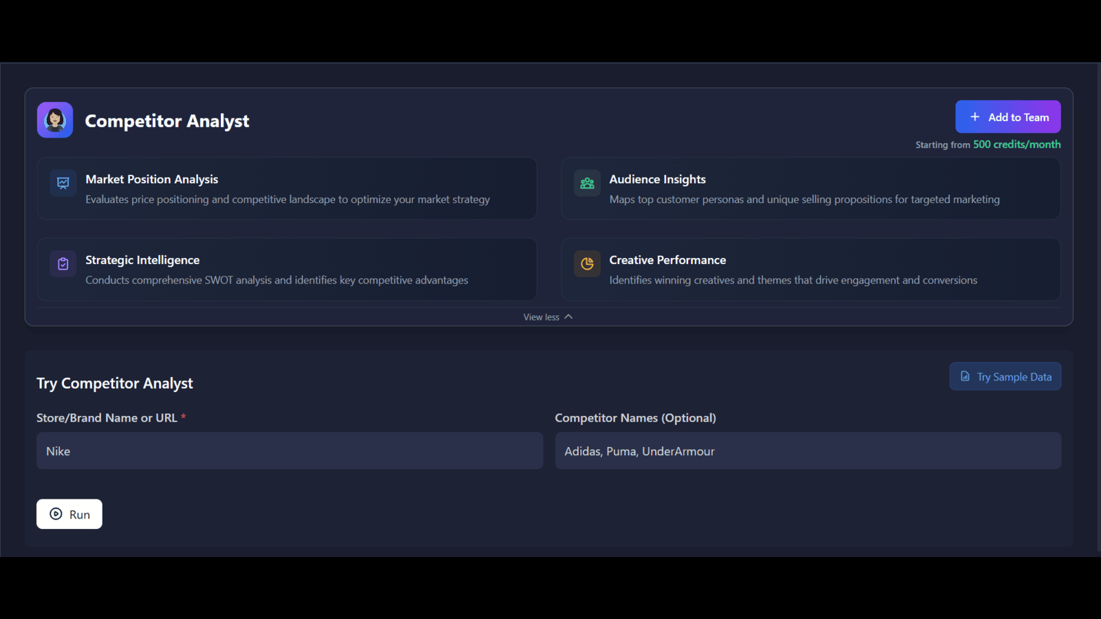This screenshot has height=619, width=1101.
Task: Click the Audience Insights card
Action: [811, 188]
